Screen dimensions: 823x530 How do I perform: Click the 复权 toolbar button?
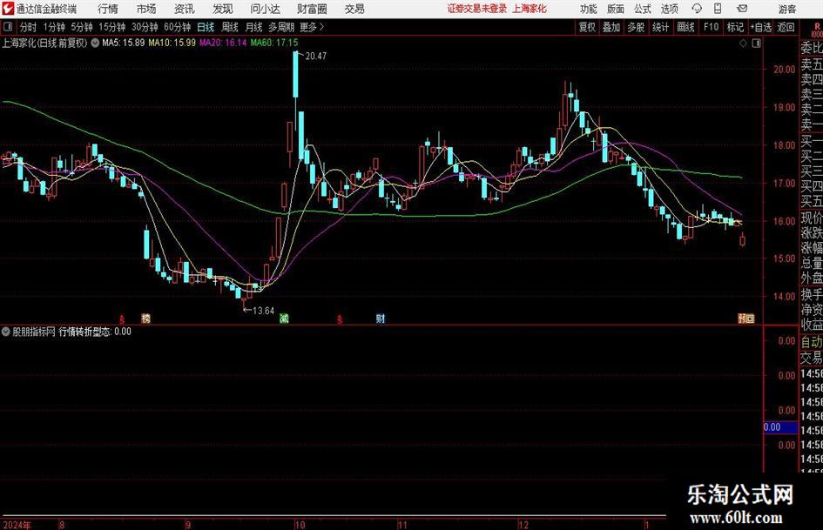coord(587,27)
